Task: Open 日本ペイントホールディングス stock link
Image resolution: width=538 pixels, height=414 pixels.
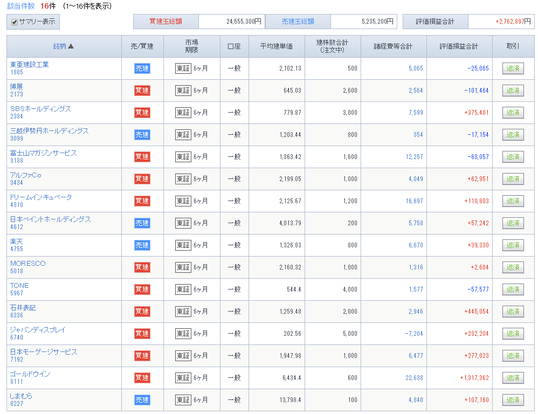Action: click(51, 219)
